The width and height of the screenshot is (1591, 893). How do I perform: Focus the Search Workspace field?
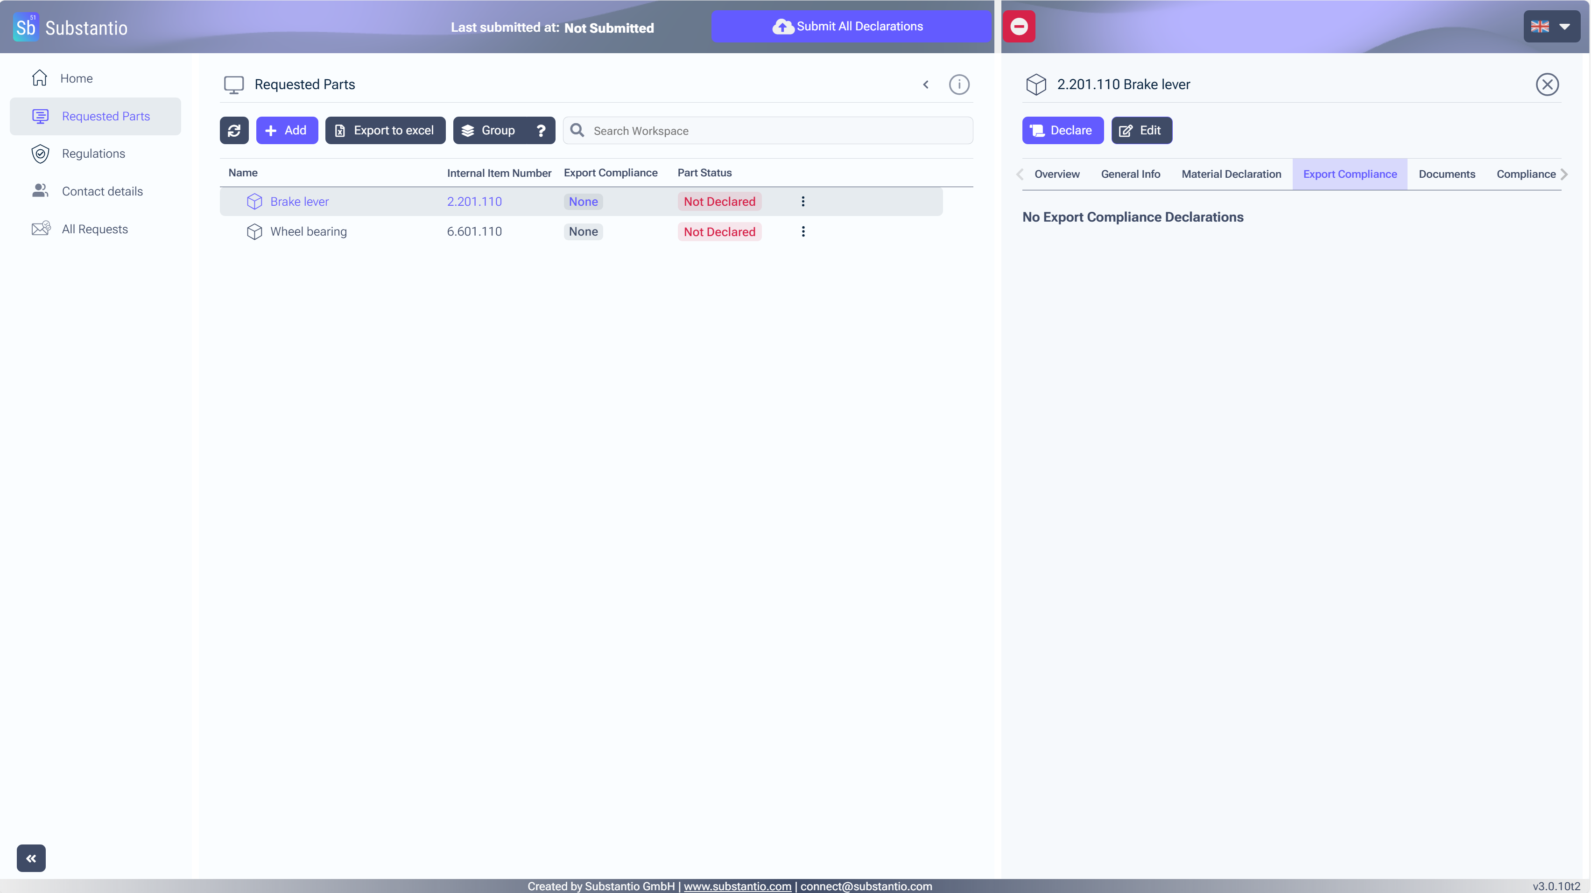coord(778,131)
